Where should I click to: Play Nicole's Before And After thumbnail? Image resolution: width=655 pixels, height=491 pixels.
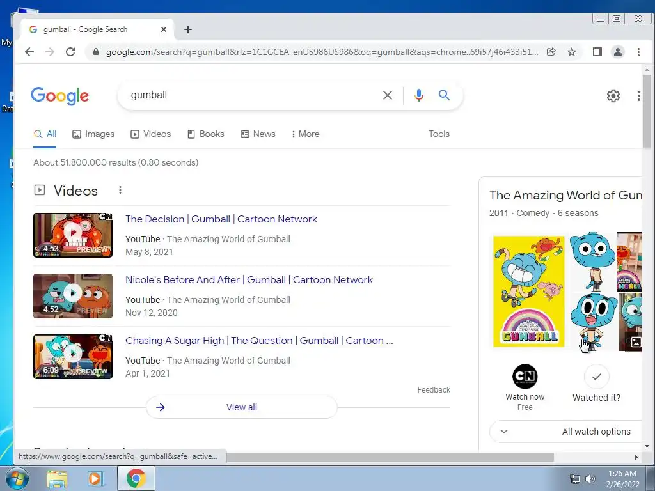coord(73,295)
